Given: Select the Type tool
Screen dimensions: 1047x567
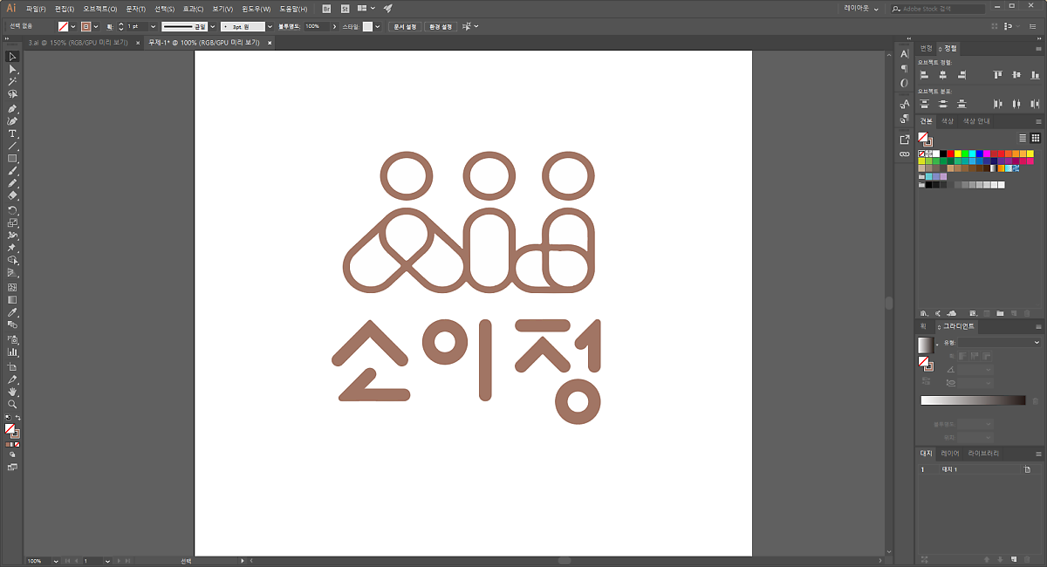Looking at the screenshot, I should pyautogui.click(x=12, y=133).
